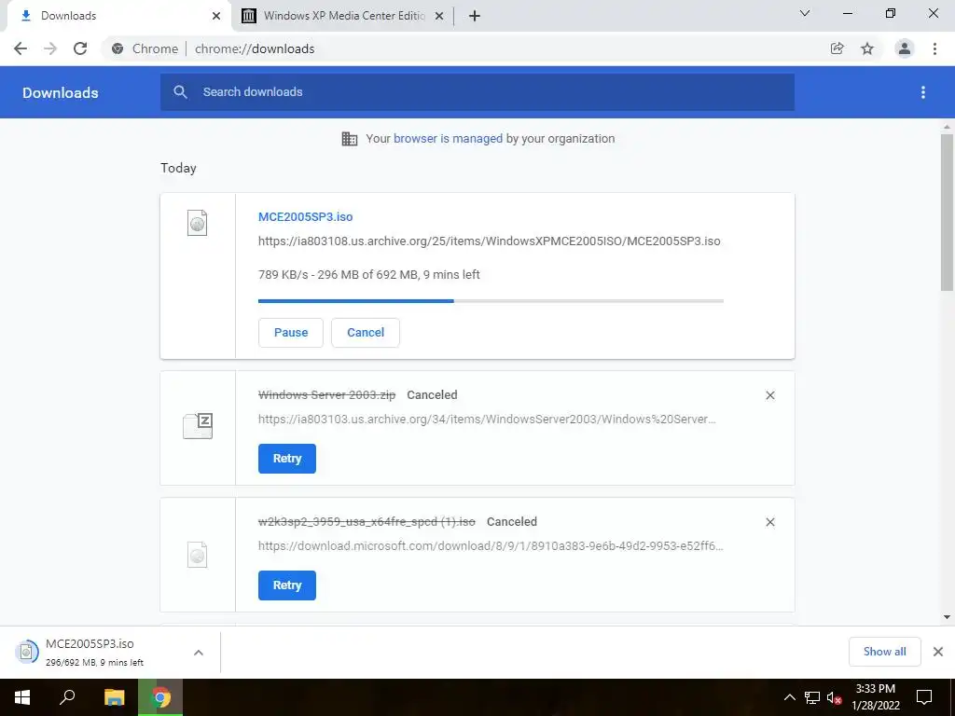Close the Windows XP Media Center tab
Image resolution: width=955 pixels, height=716 pixels.
click(439, 16)
